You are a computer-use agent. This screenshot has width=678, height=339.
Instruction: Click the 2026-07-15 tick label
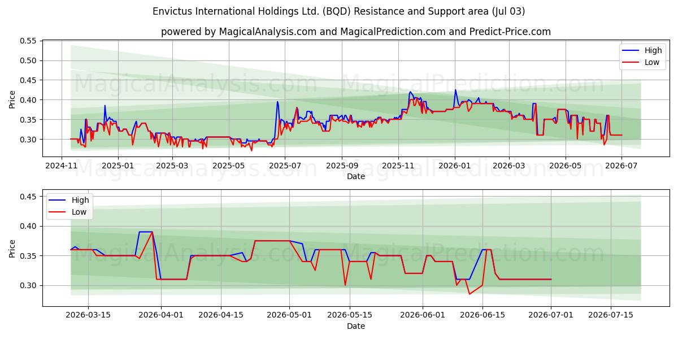click(611, 315)
